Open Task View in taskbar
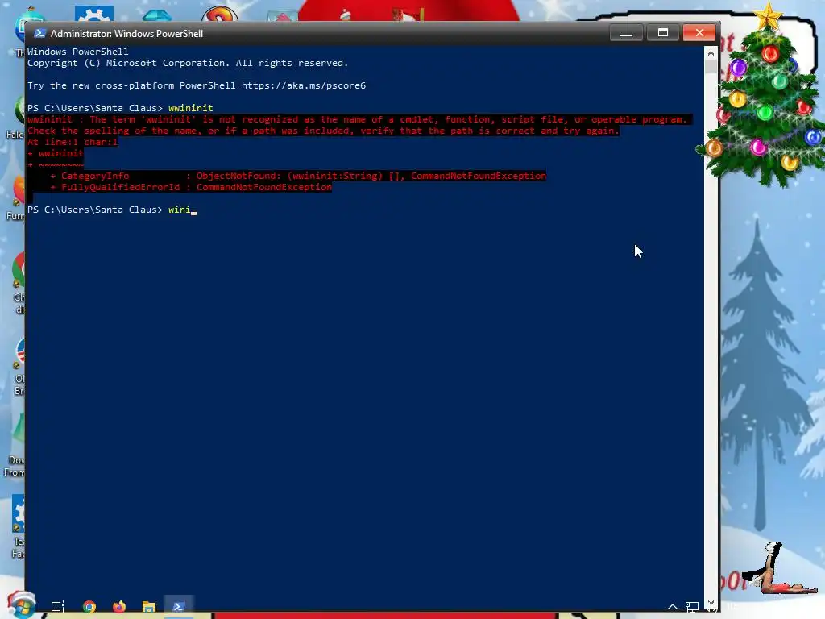Image resolution: width=825 pixels, height=619 pixels. (x=58, y=606)
